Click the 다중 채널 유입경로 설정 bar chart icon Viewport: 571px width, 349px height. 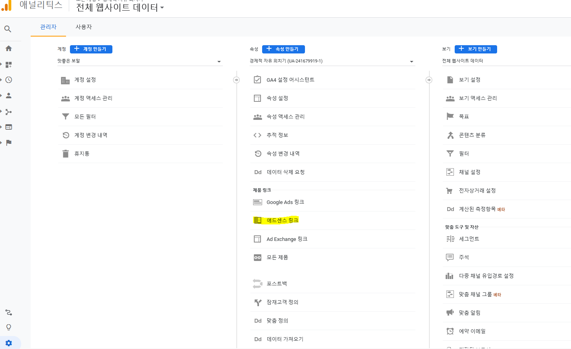(449, 276)
